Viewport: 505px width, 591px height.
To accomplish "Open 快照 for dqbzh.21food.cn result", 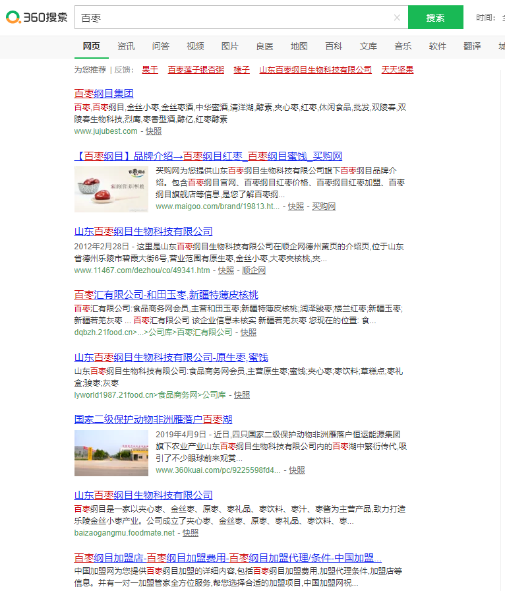I will coord(249,332).
